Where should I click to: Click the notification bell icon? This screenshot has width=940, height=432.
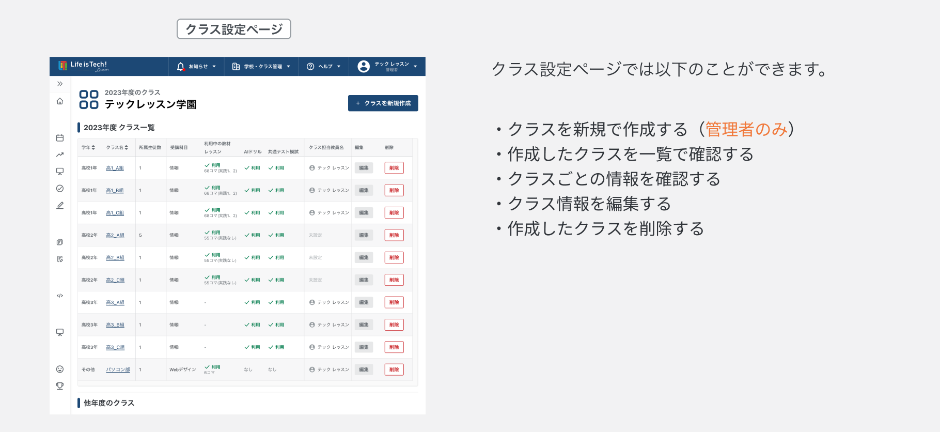pos(180,67)
